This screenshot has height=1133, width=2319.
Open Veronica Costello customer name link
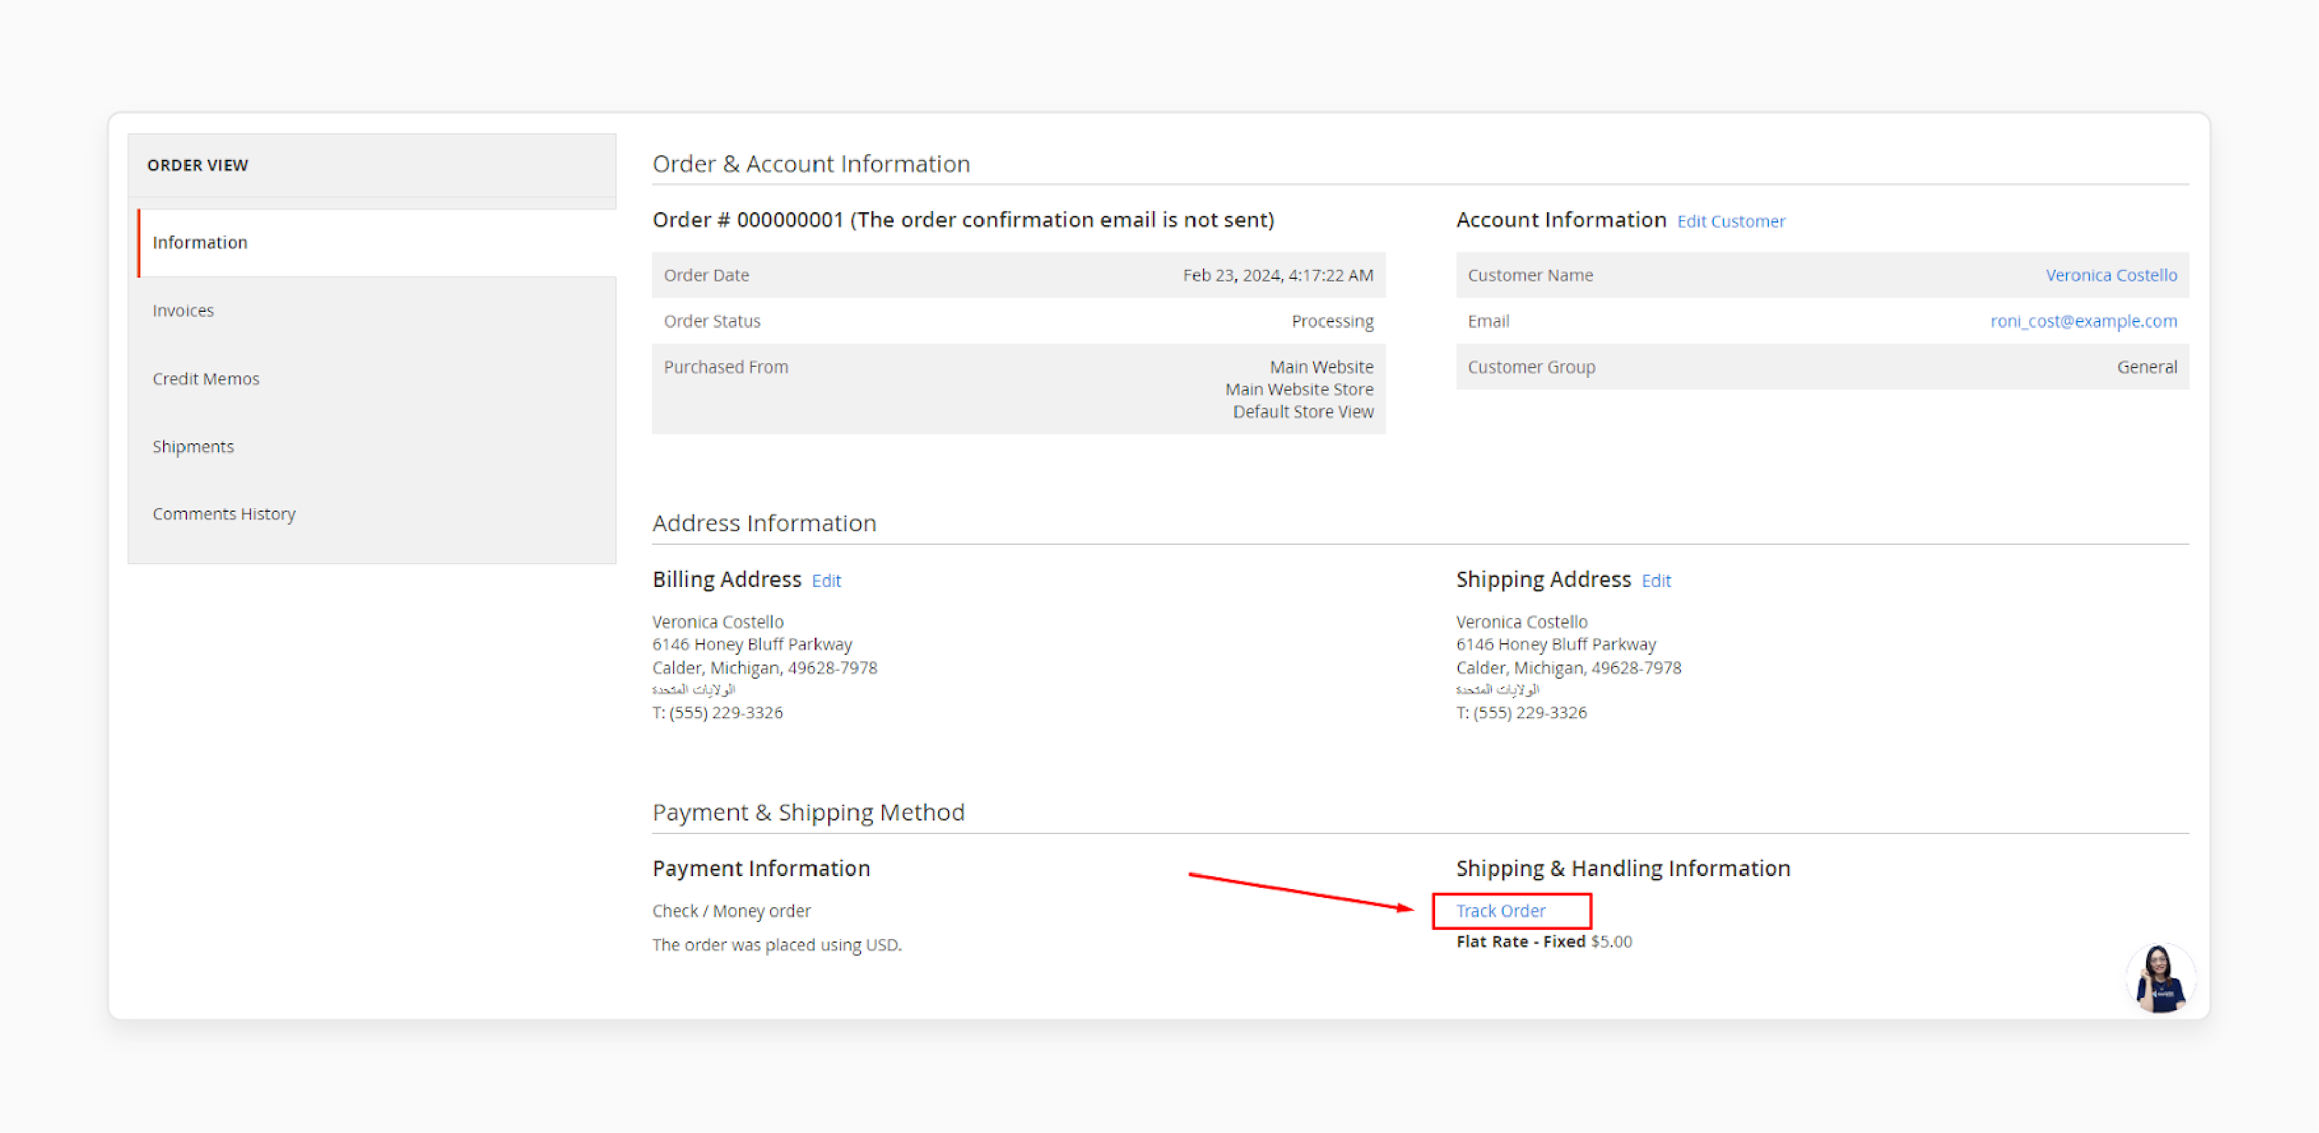pyautogui.click(x=2111, y=276)
